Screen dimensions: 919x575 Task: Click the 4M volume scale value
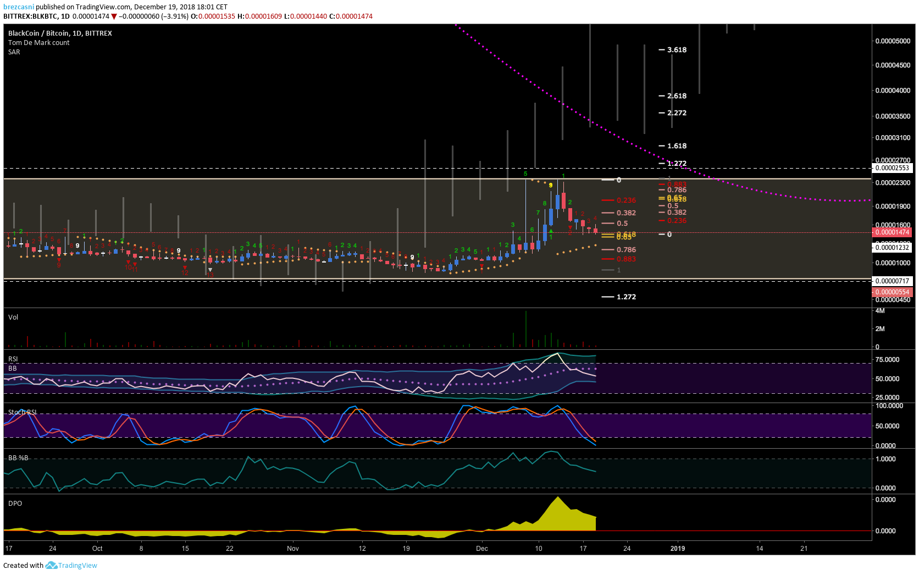coord(880,310)
